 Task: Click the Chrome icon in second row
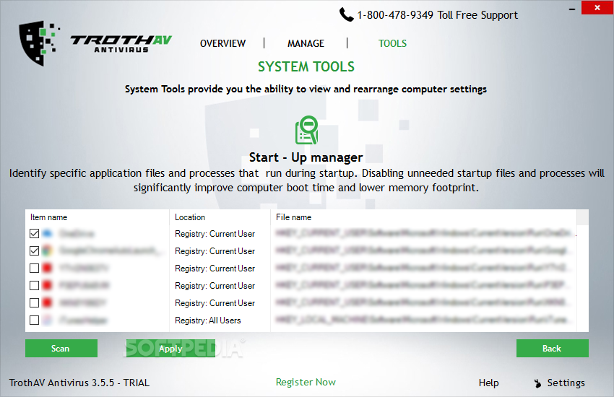[47, 250]
